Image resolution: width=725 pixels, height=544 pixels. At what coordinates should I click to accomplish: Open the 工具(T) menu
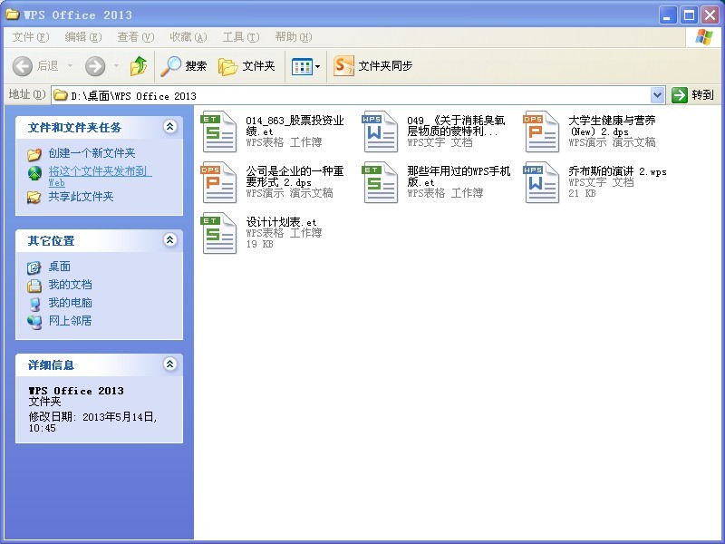point(240,37)
